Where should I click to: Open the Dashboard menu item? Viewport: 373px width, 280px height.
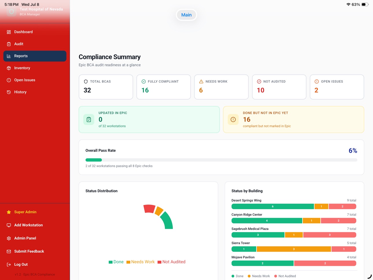pyautogui.click(x=35, y=32)
